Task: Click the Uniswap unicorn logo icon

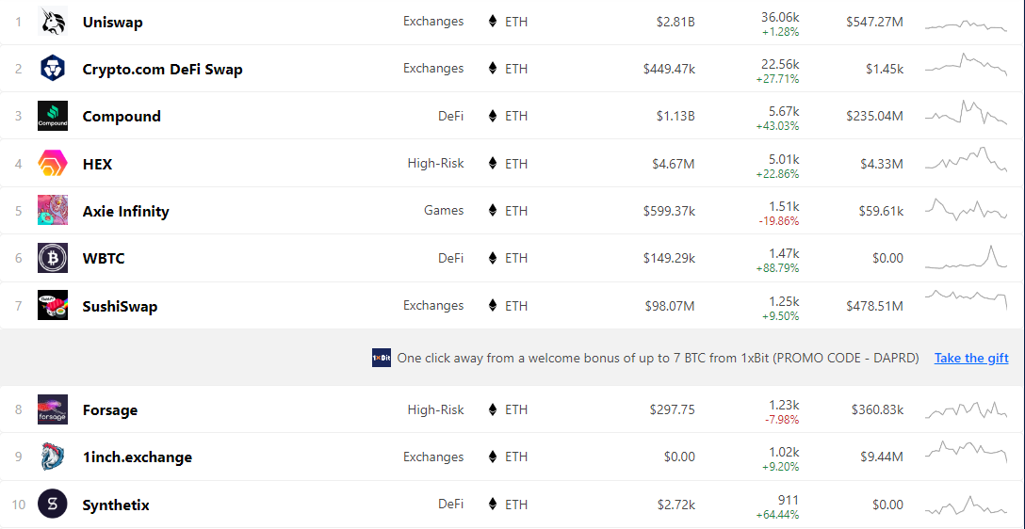Action: [53, 22]
